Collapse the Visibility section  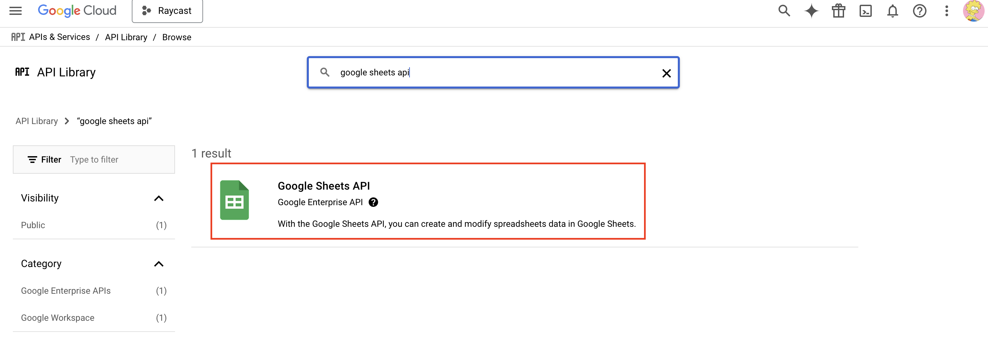point(159,198)
